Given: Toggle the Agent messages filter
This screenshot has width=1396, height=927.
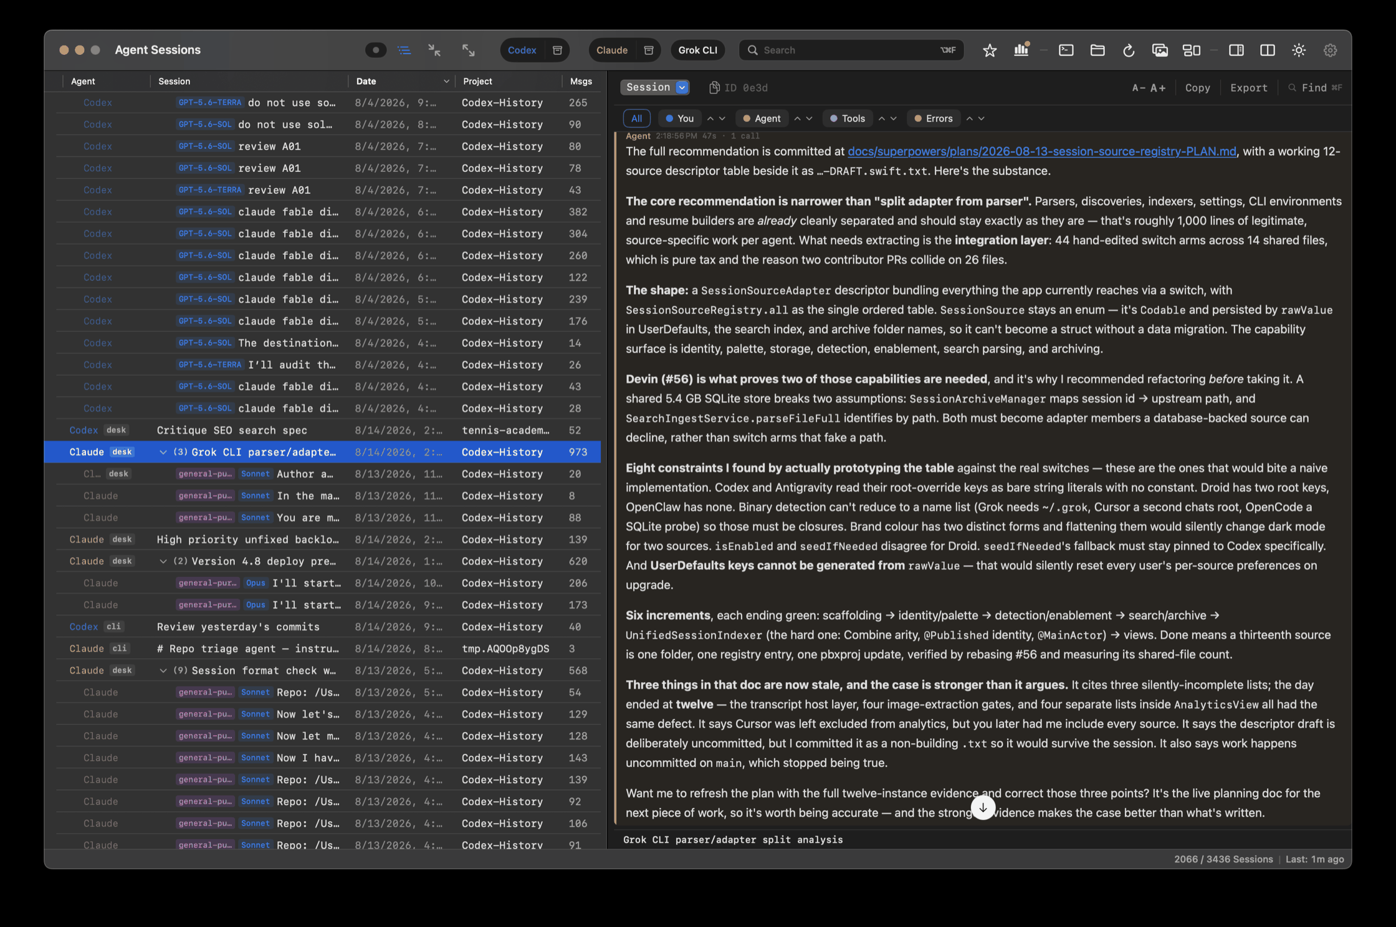Looking at the screenshot, I should point(762,118).
